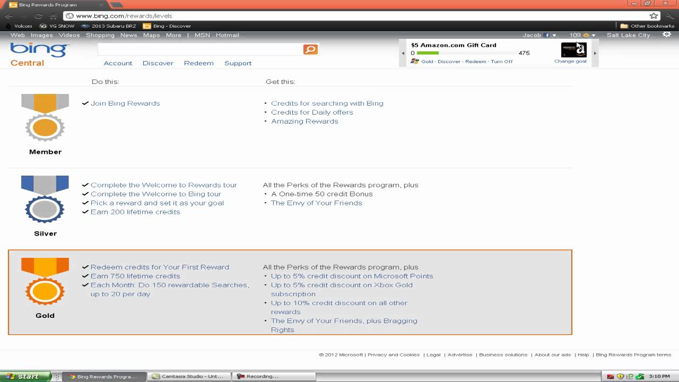This screenshot has height=382, width=679.
Task: Open Bing settings gear icon
Action: coord(667,34)
